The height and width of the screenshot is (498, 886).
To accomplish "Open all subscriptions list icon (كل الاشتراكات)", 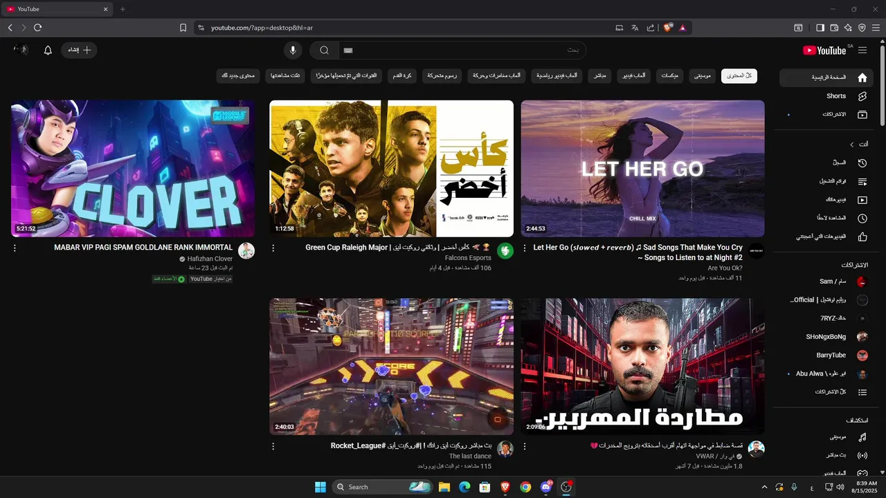I will click(862, 392).
